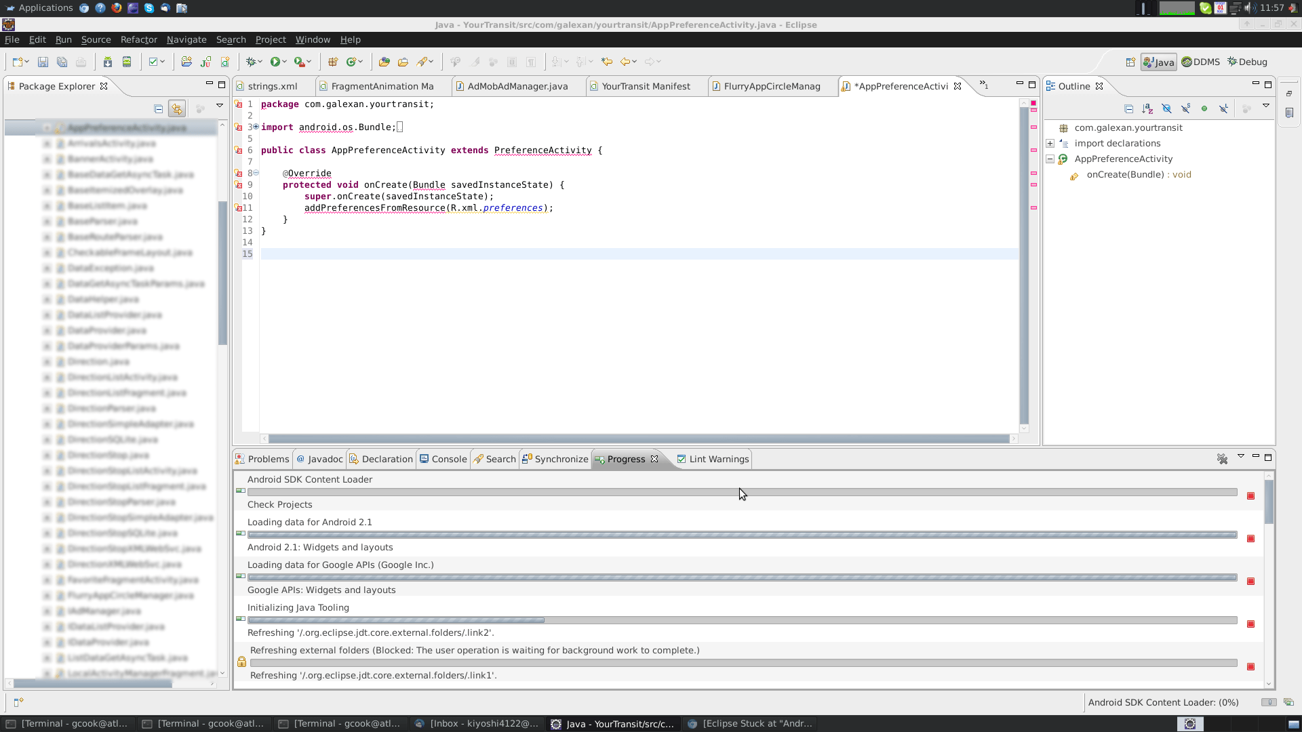Open the Problems tab
Image resolution: width=1302 pixels, height=732 pixels.
coord(263,459)
